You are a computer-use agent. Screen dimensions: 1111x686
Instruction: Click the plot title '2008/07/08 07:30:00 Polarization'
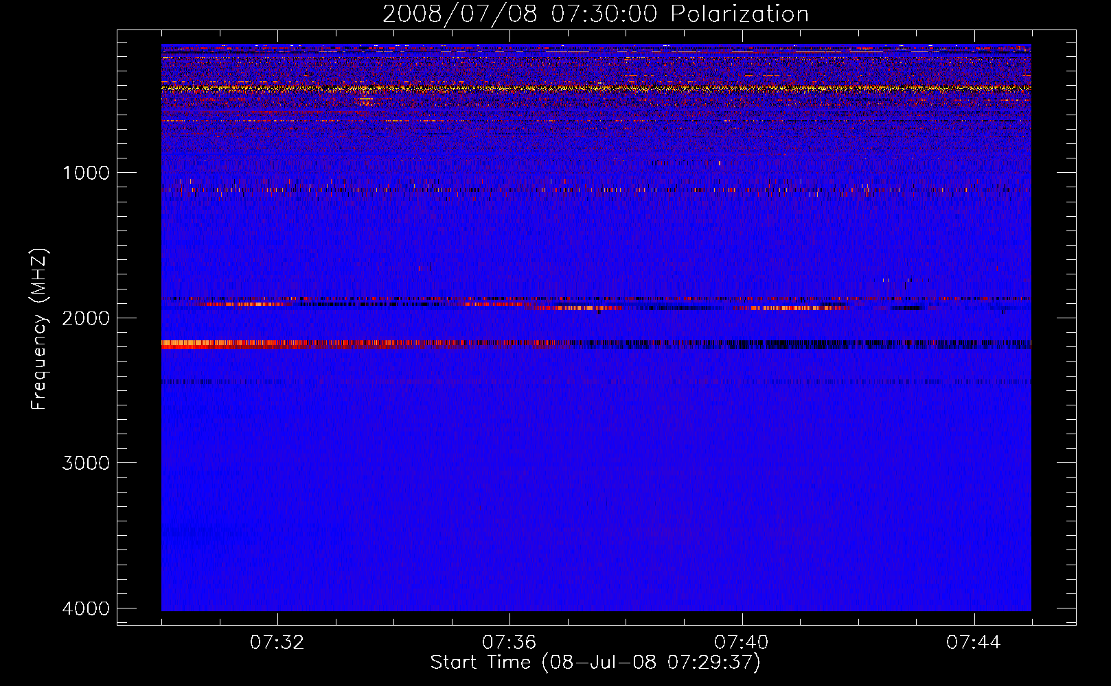(x=595, y=14)
